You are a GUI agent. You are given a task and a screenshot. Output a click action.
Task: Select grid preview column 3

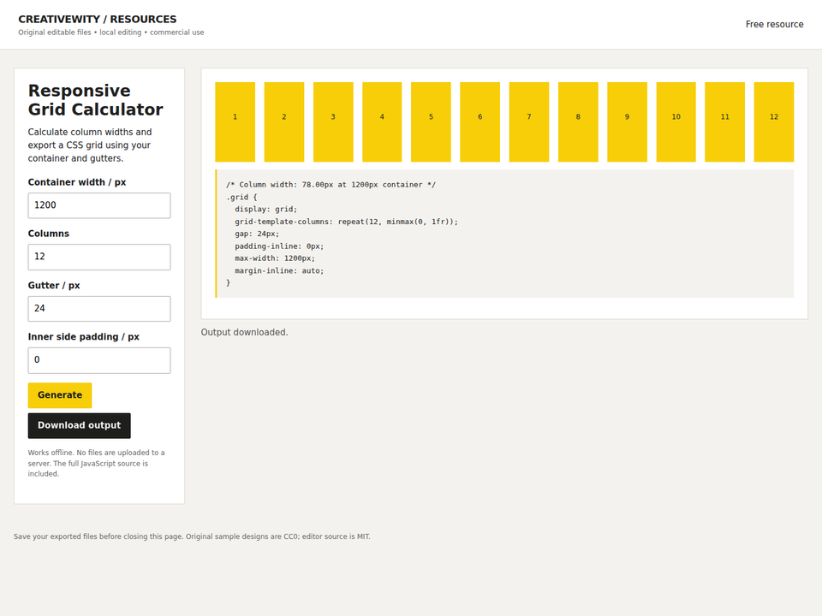(x=333, y=121)
